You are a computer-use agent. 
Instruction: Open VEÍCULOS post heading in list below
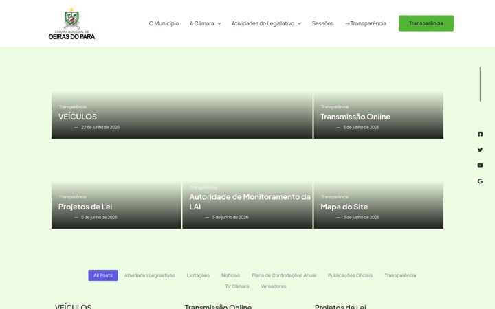point(74,306)
